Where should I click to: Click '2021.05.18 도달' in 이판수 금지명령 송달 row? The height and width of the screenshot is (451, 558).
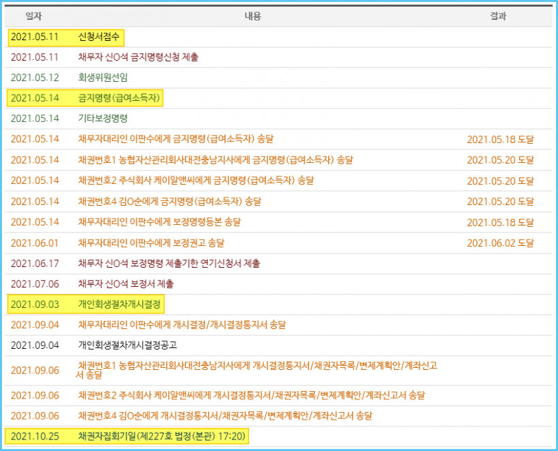pos(500,139)
